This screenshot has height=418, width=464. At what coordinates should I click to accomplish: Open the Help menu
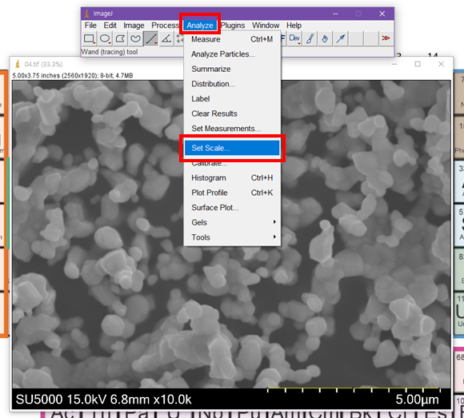[294, 26]
